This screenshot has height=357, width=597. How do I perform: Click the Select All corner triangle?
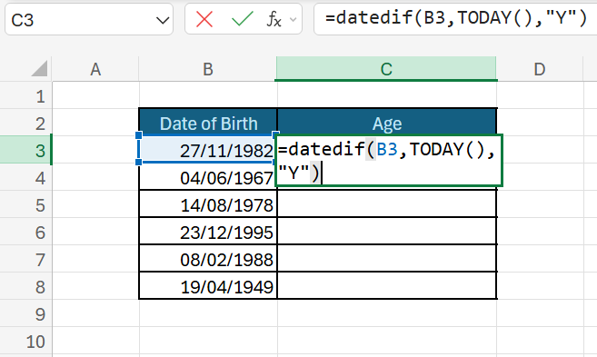coord(39,68)
